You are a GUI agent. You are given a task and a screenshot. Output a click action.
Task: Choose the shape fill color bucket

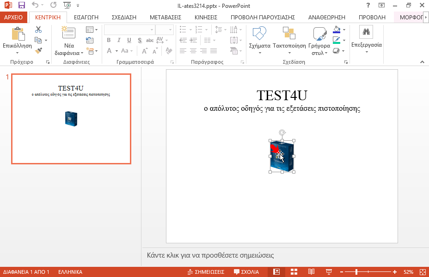point(337,30)
